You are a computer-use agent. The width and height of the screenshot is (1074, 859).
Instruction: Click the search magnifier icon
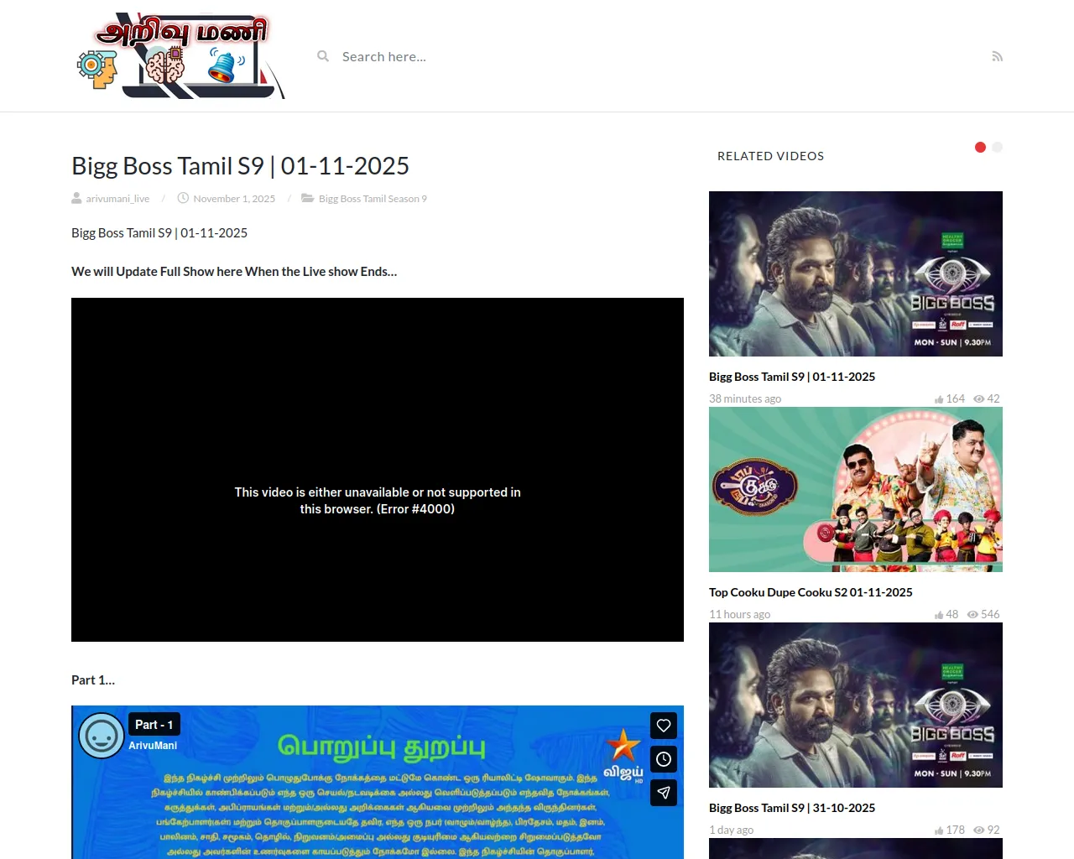click(323, 56)
